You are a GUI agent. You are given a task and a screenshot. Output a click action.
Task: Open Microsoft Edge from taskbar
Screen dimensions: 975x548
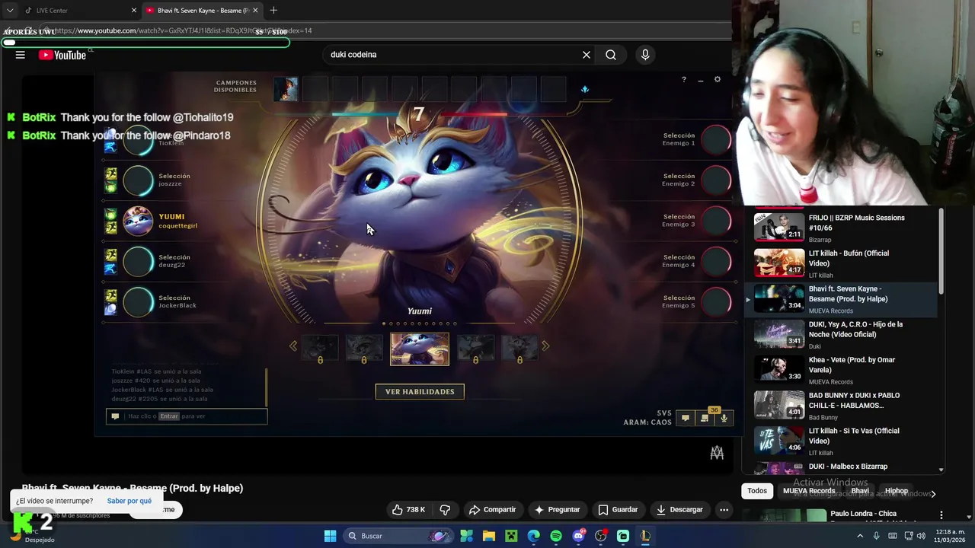pyautogui.click(x=533, y=536)
